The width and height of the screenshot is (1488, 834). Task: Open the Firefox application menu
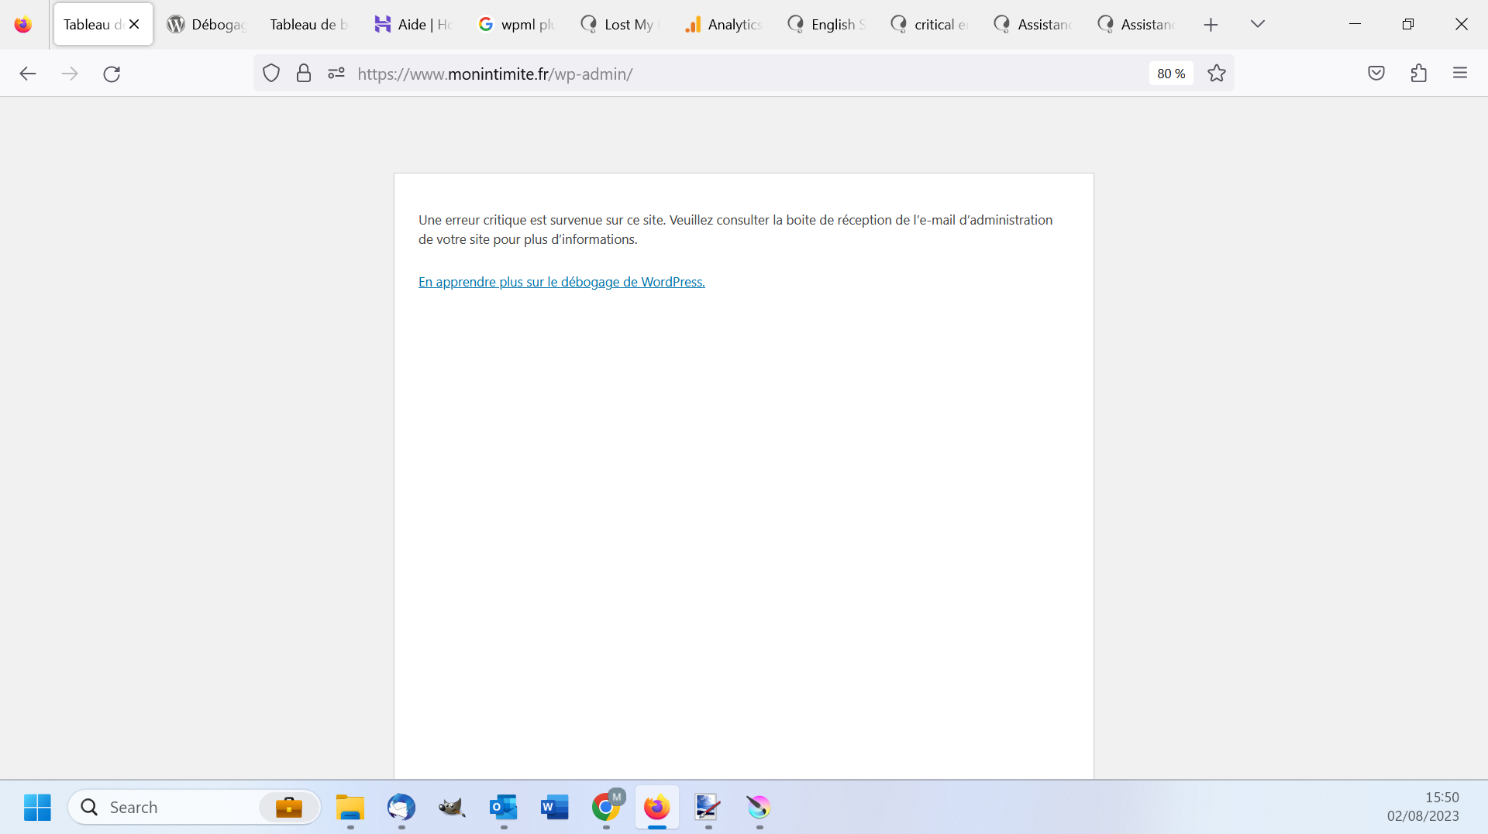[1460, 74]
